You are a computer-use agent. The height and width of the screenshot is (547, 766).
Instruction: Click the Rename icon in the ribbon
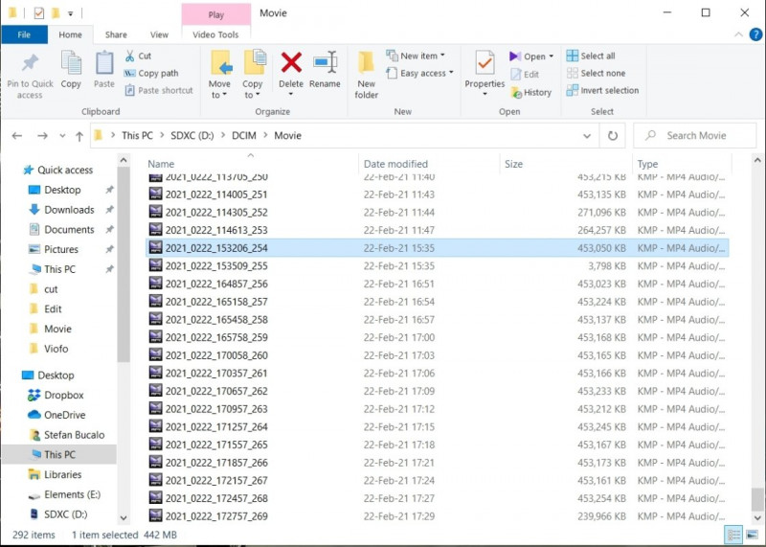(325, 71)
